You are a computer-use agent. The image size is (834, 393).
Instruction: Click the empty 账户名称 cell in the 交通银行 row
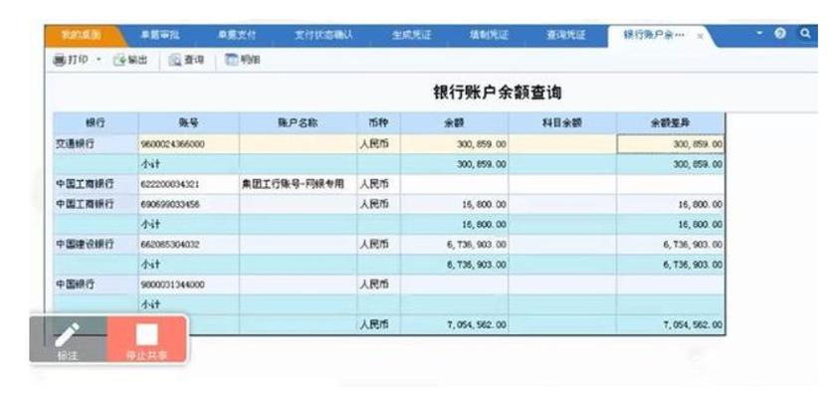pyautogui.click(x=298, y=144)
